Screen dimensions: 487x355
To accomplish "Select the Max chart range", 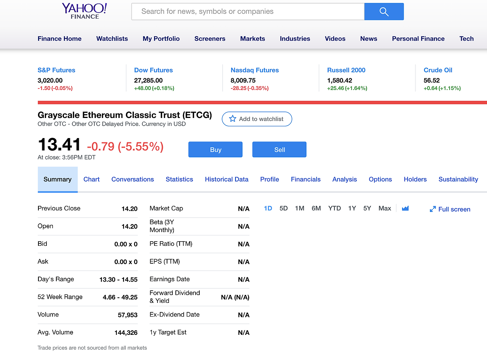I will 385,208.
